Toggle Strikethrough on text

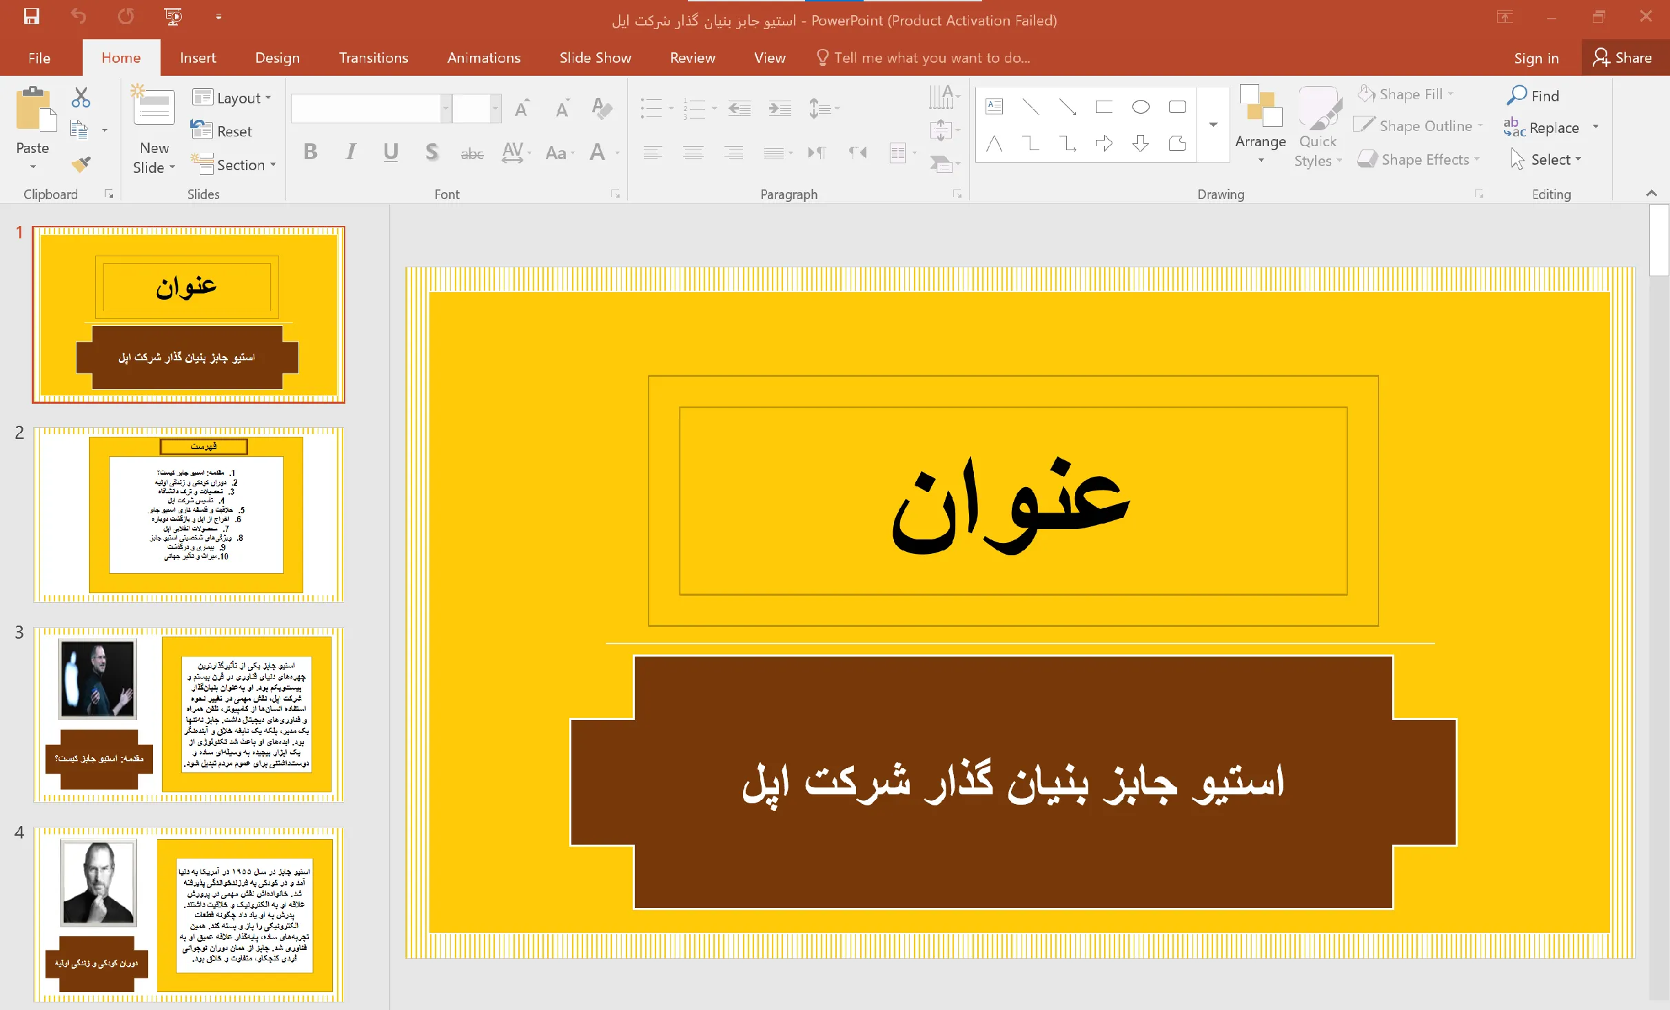pos(472,153)
